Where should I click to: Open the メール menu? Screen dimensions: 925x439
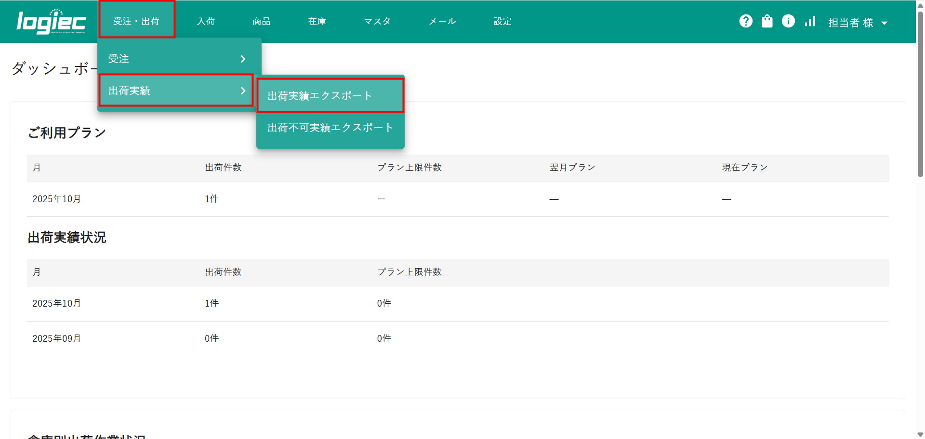(x=442, y=21)
